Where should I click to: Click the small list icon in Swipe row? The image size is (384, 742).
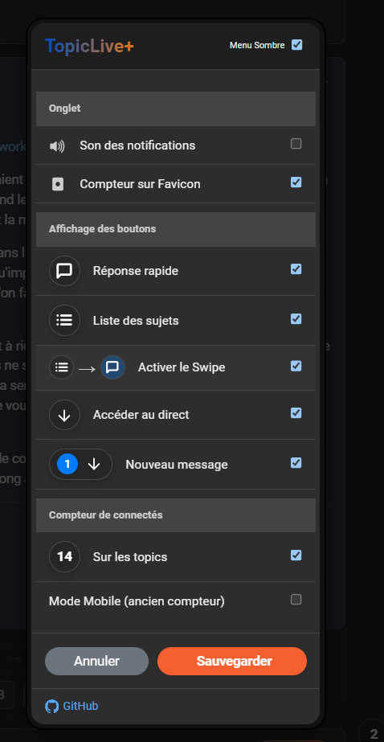point(62,367)
